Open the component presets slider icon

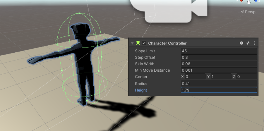pos(248,43)
